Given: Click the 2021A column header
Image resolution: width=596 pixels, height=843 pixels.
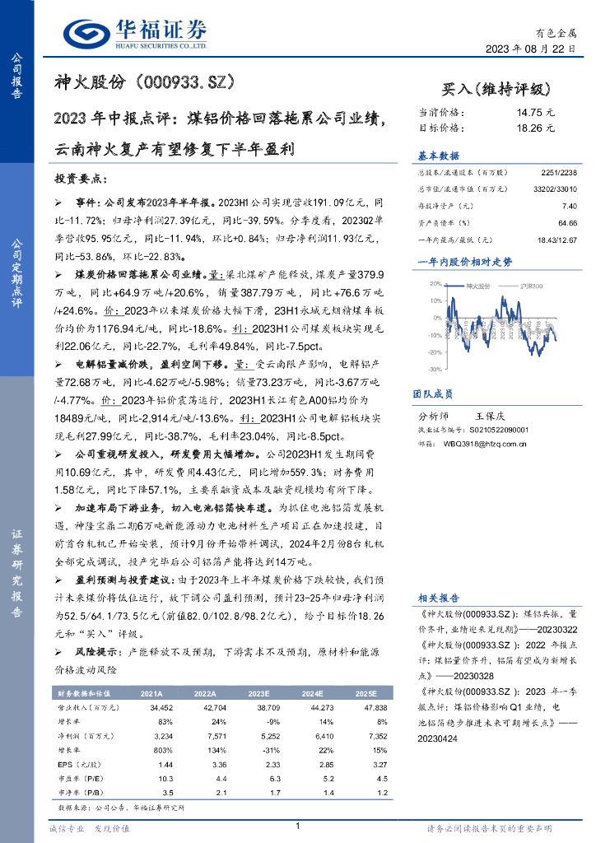Looking at the screenshot, I should (151, 693).
